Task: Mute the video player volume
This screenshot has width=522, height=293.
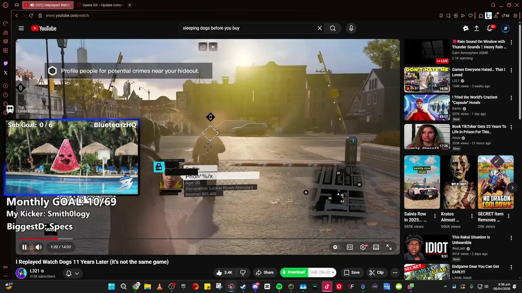Action: coord(39,247)
